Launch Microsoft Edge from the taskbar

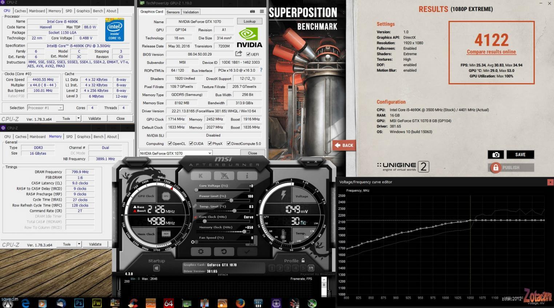tap(25, 303)
